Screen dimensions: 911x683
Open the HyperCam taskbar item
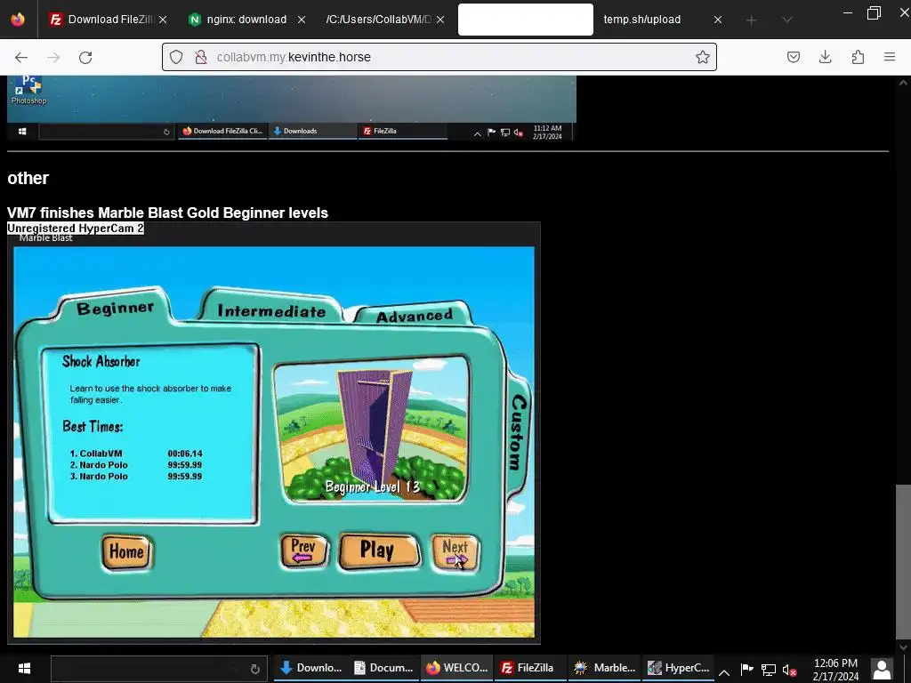(x=678, y=668)
